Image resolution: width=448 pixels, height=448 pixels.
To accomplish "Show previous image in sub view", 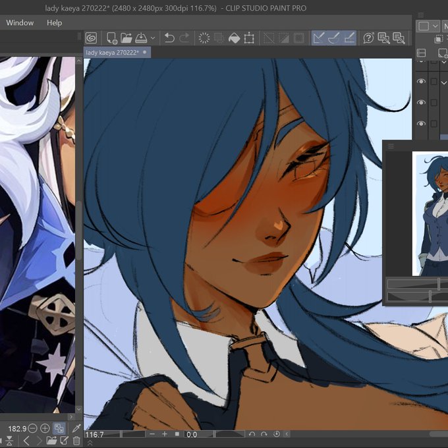I will click(26, 441).
